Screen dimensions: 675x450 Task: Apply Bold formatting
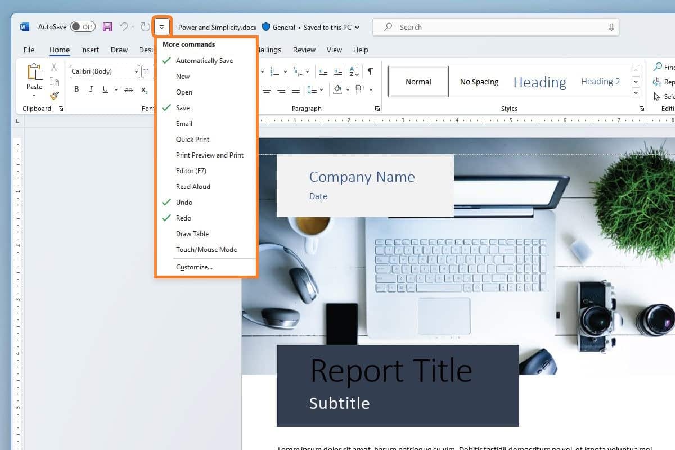pyautogui.click(x=76, y=89)
